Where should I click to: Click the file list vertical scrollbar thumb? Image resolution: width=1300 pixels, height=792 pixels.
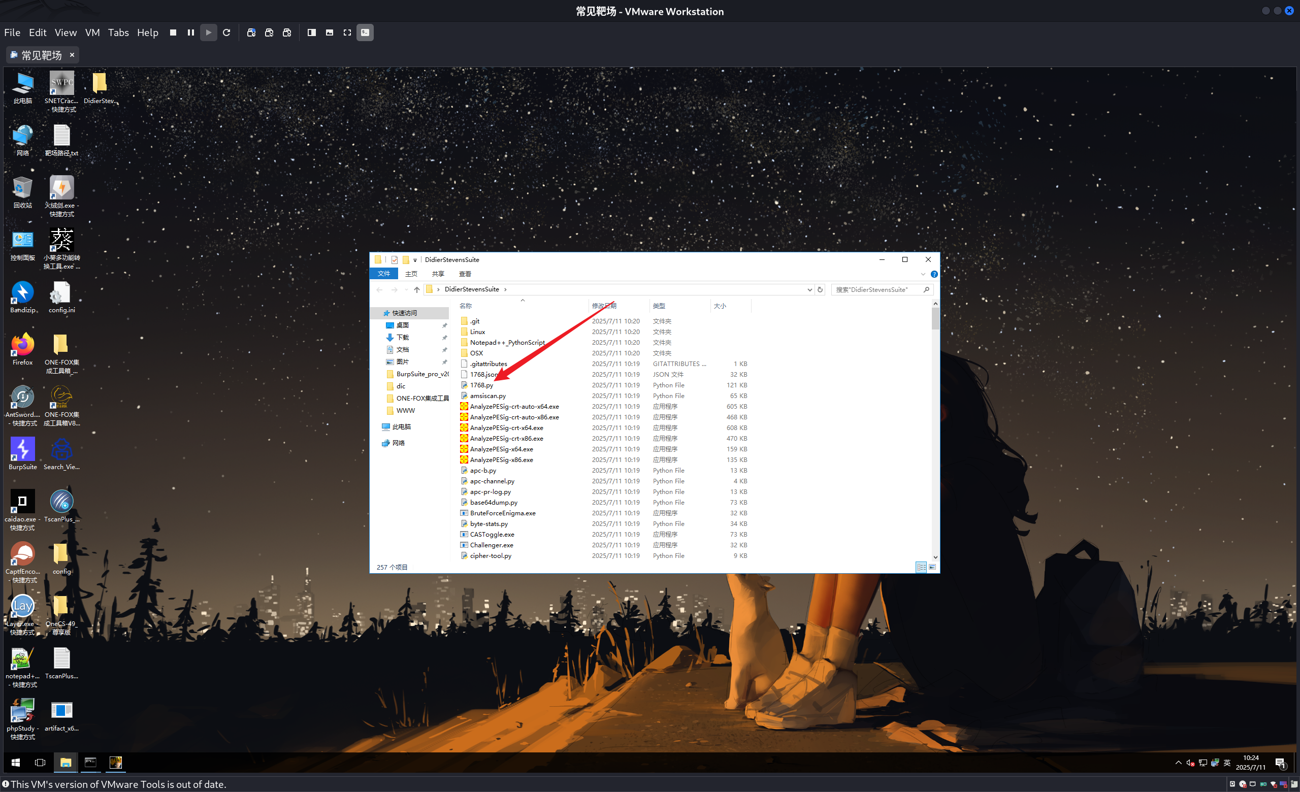pos(935,319)
